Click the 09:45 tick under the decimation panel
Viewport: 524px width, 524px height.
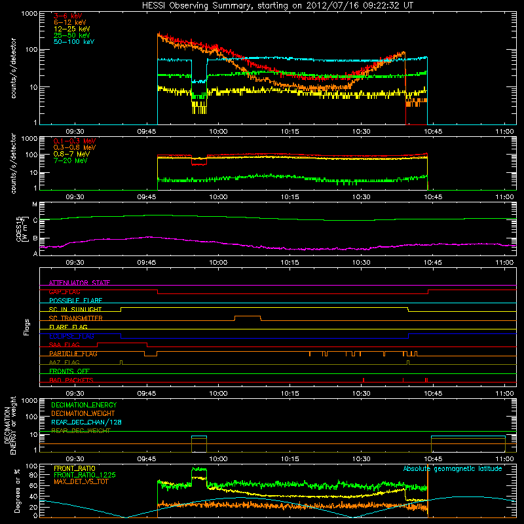(x=146, y=459)
